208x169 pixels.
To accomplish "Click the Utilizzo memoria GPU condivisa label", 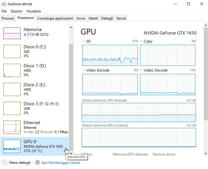I will pos(105,125).
